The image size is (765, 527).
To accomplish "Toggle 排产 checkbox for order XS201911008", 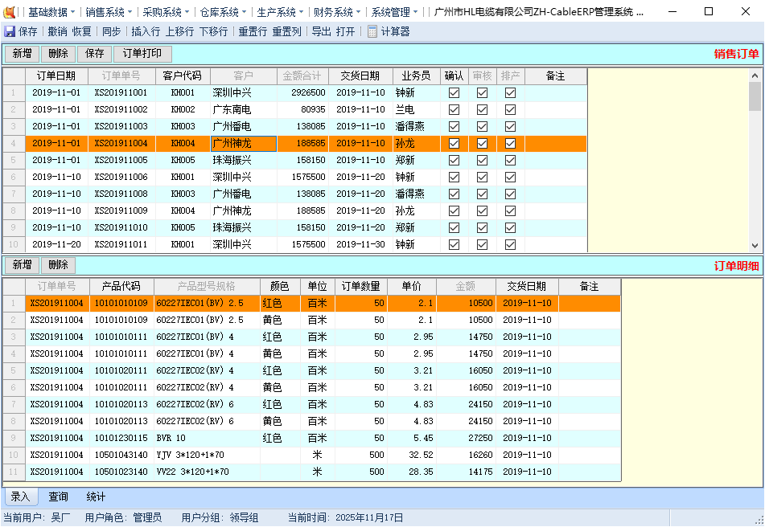I will pos(510,194).
